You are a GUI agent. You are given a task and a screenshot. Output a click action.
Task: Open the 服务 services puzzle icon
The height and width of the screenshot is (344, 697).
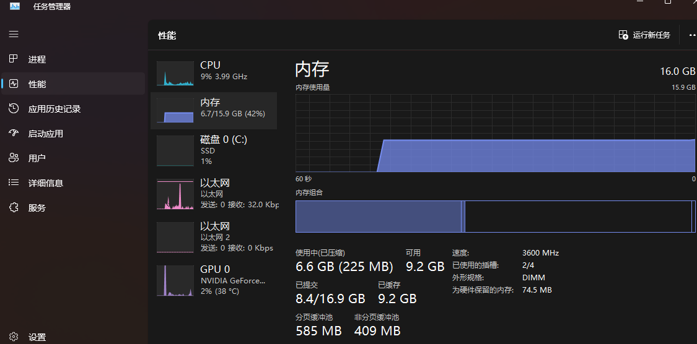14,208
